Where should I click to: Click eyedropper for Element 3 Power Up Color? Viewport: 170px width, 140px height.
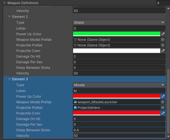[163, 96]
